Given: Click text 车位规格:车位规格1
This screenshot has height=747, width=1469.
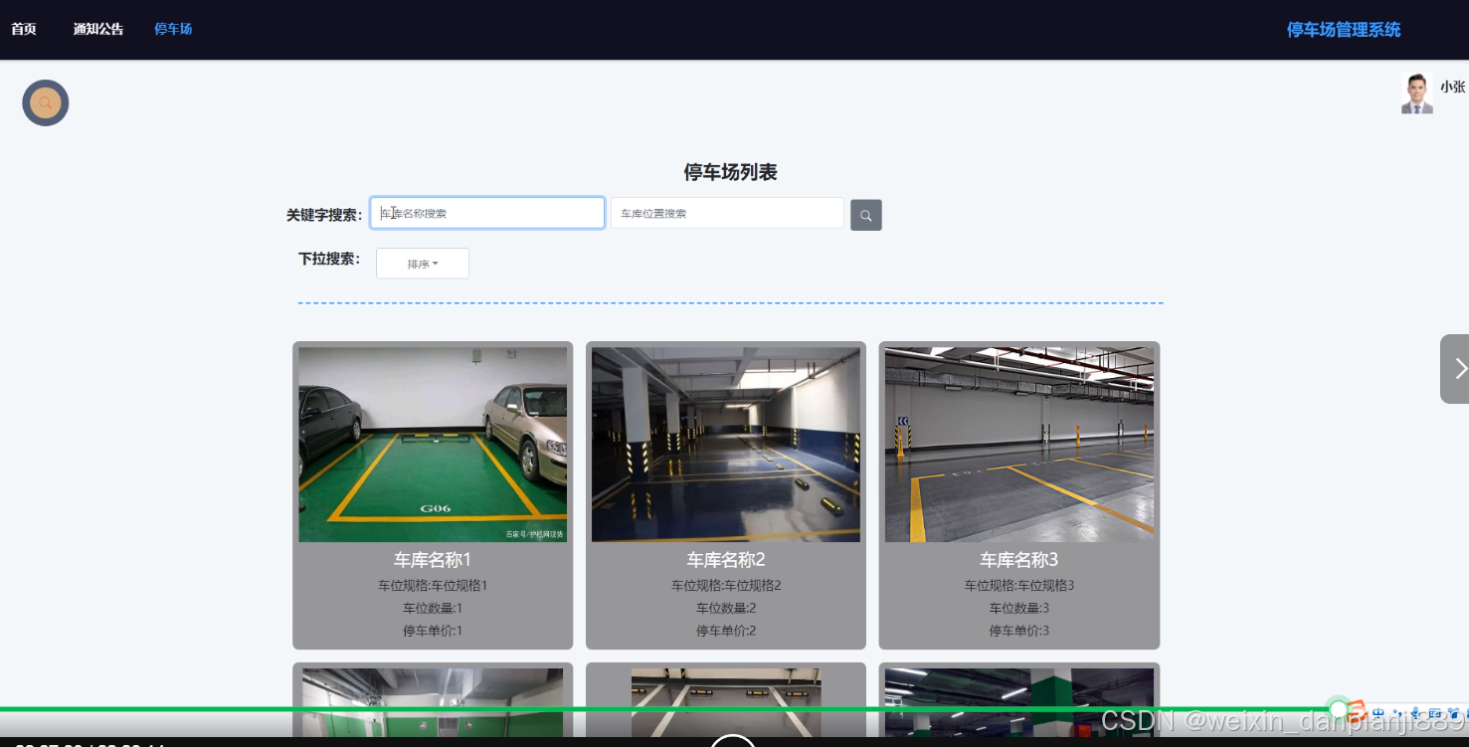Looking at the screenshot, I should (433, 586).
